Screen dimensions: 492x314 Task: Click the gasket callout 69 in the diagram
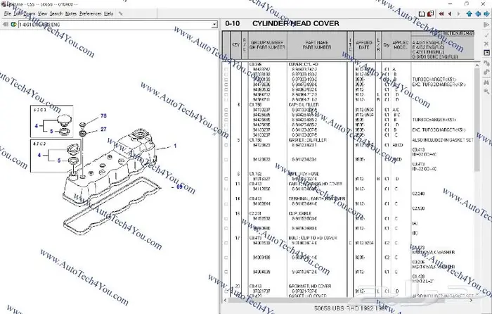(180, 187)
